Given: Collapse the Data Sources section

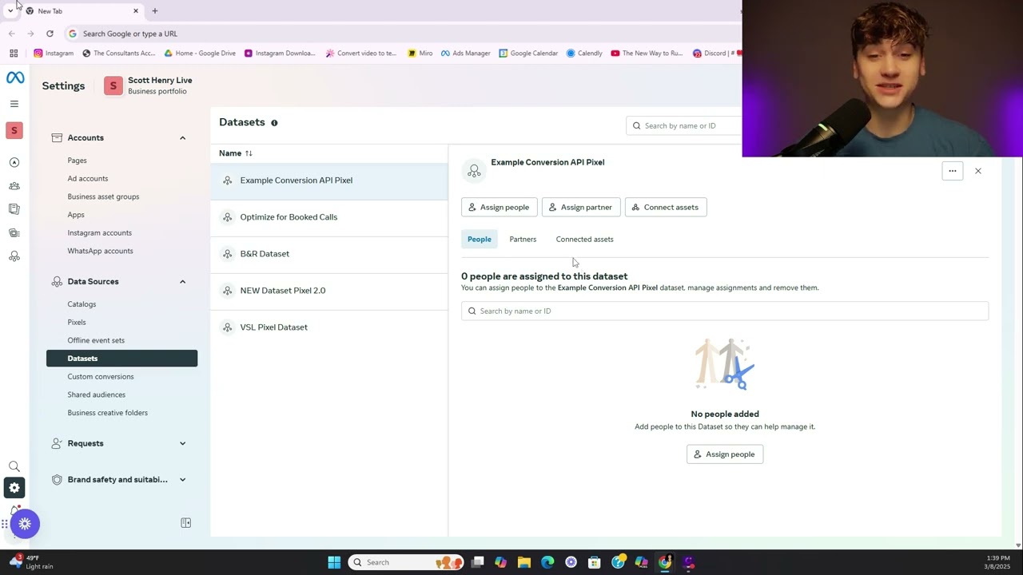Looking at the screenshot, I should point(182,282).
